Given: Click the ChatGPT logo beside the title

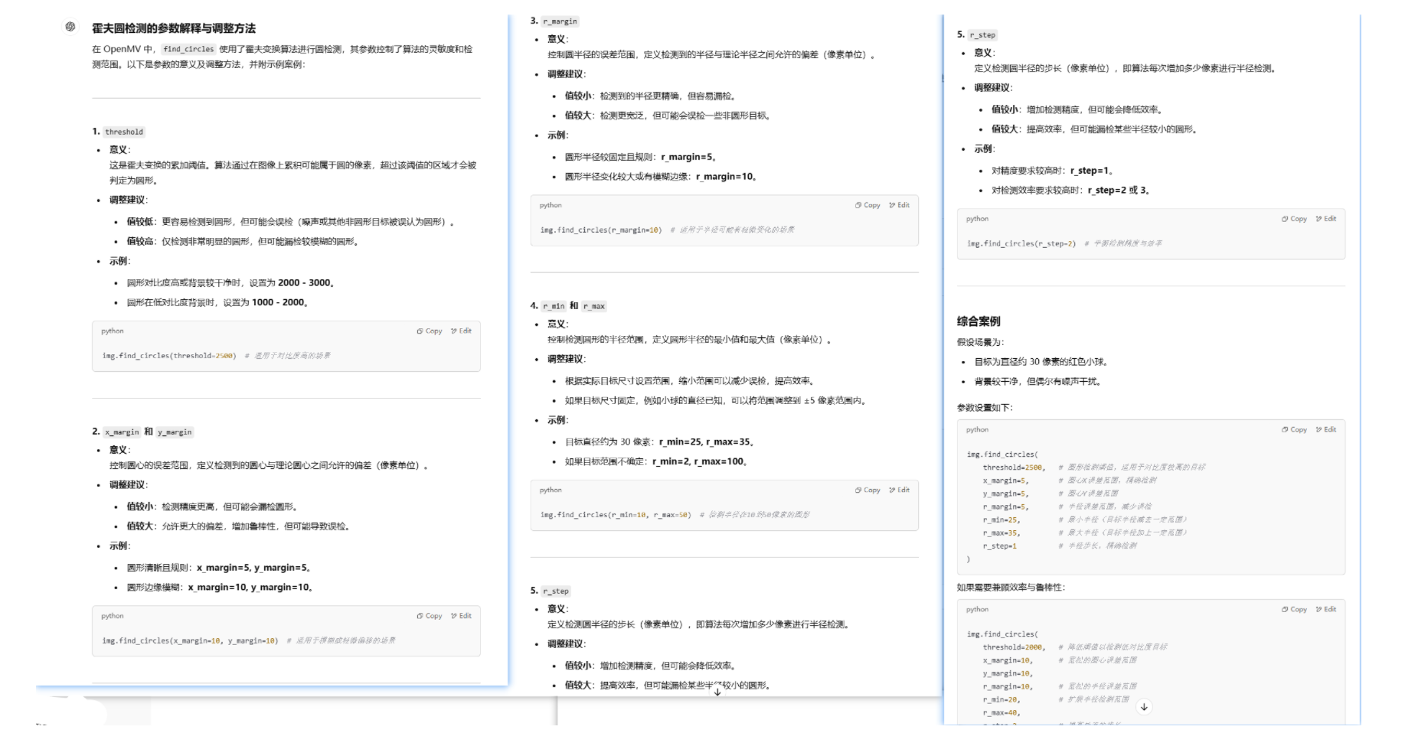Looking at the screenshot, I should click(x=70, y=27).
